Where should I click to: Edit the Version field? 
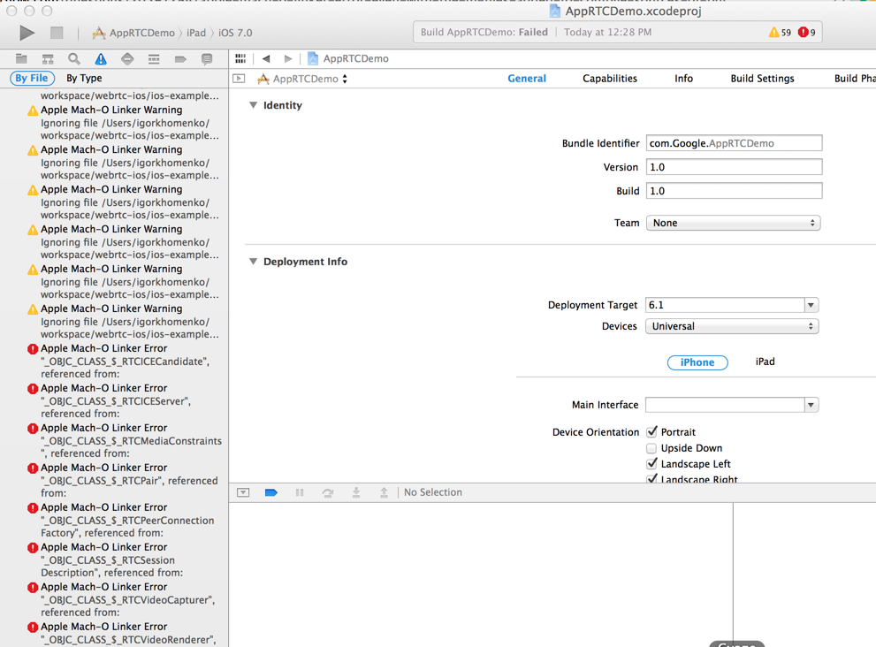point(734,167)
